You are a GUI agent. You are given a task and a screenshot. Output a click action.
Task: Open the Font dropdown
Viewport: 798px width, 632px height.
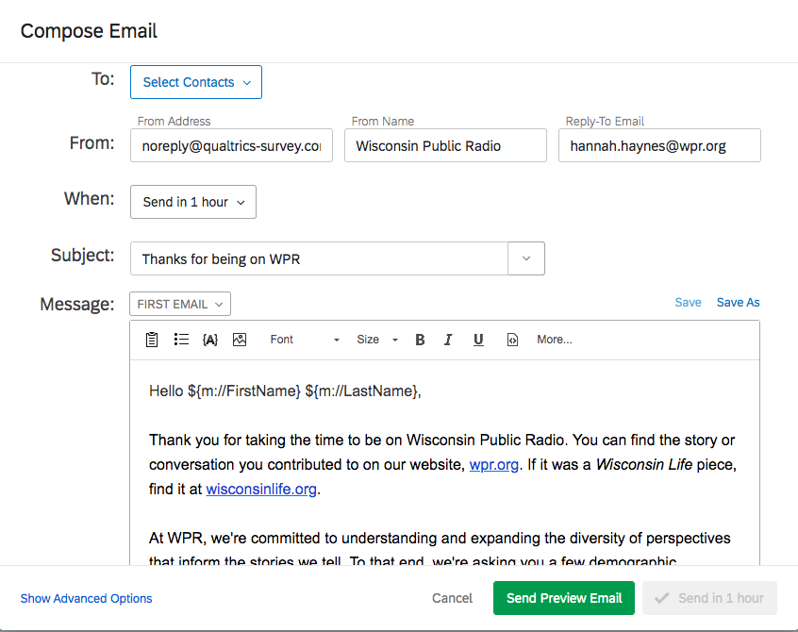click(x=305, y=340)
